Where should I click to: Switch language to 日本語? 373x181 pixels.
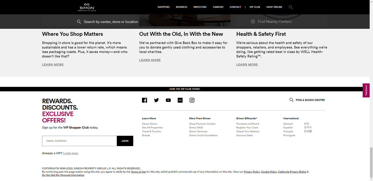point(308,131)
